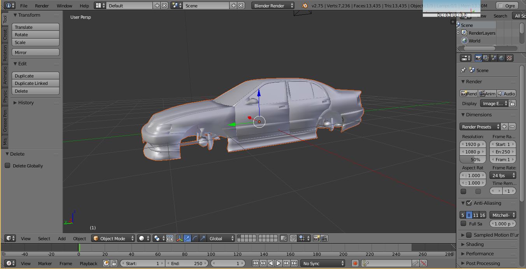Click the delete keyframe icon in timeline
The height and width of the screenshot is (269, 526).
[x=424, y=264]
